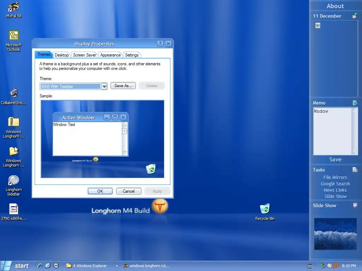
Task: Click recycle bin in the theme sample preview
Action: tap(151, 169)
